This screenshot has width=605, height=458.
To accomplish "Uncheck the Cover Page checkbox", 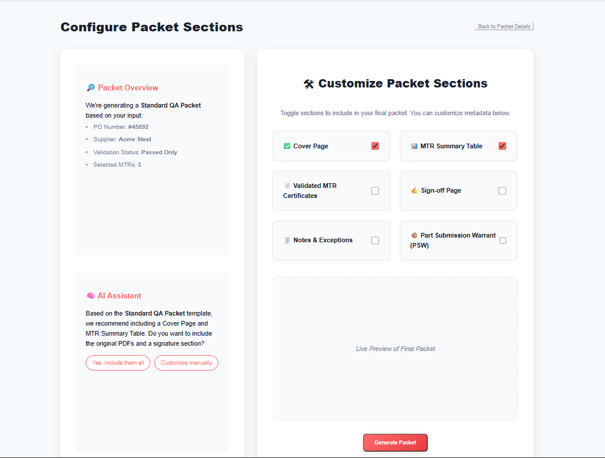I will click(375, 146).
